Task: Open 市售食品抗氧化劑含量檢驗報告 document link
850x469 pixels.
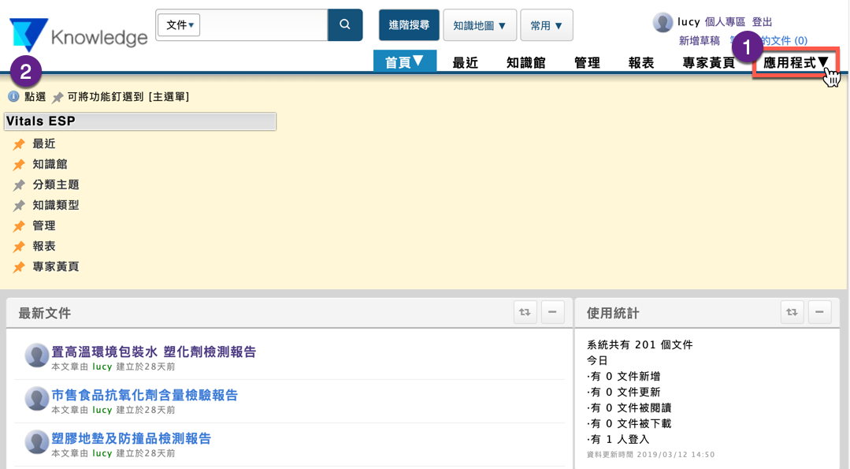Action: tap(144, 395)
